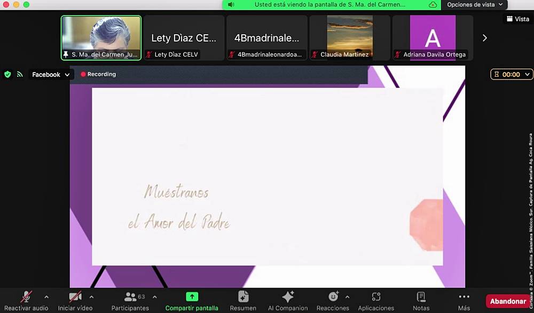Click the 'Usted está viendo la pantalla' banner text
This screenshot has height=313, width=534.
[x=330, y=5]
